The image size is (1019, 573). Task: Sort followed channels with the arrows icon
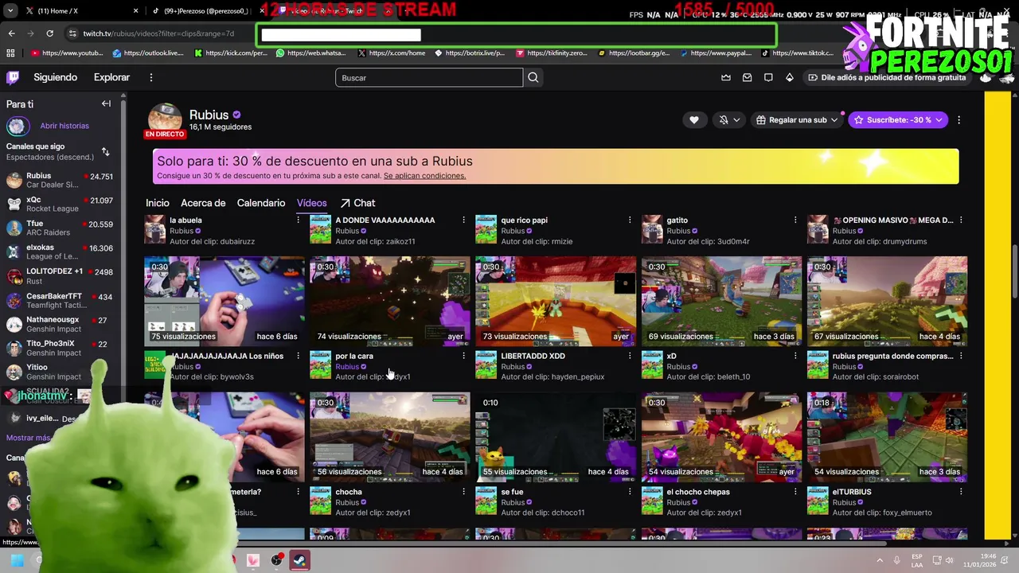[x=105, y=151]
